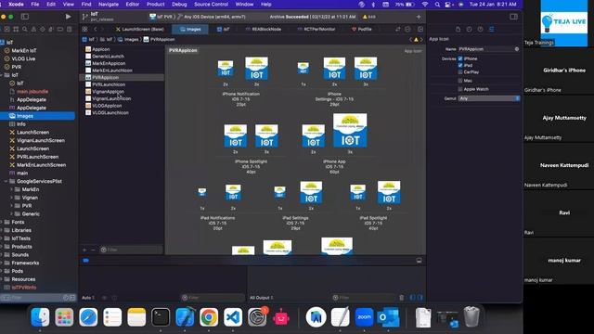This screenshot has height=334, width=594.
Task: Open the Product menu
Action: pyautogui.click(x=155, y=4)
